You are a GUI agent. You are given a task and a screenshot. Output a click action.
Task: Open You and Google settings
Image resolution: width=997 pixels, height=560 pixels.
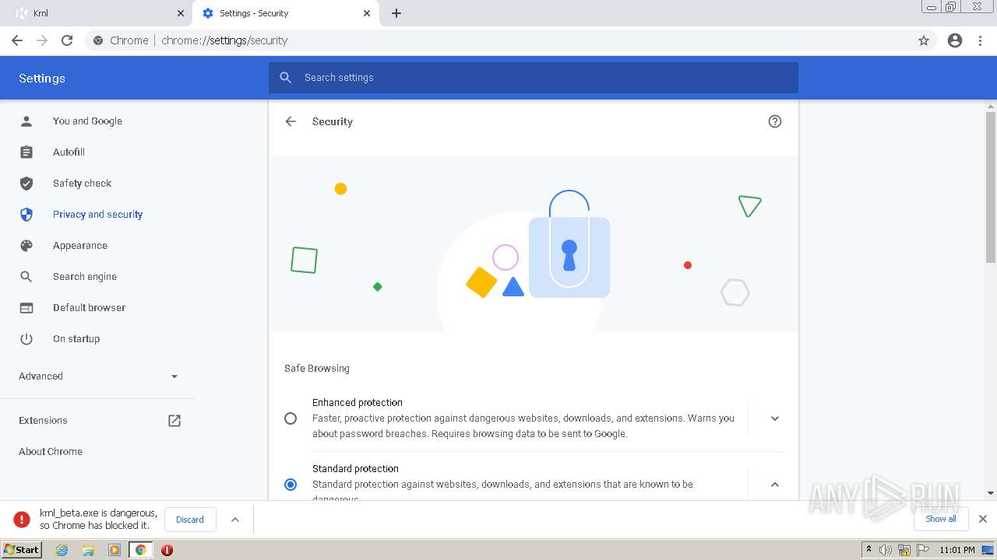click(87, 121)
